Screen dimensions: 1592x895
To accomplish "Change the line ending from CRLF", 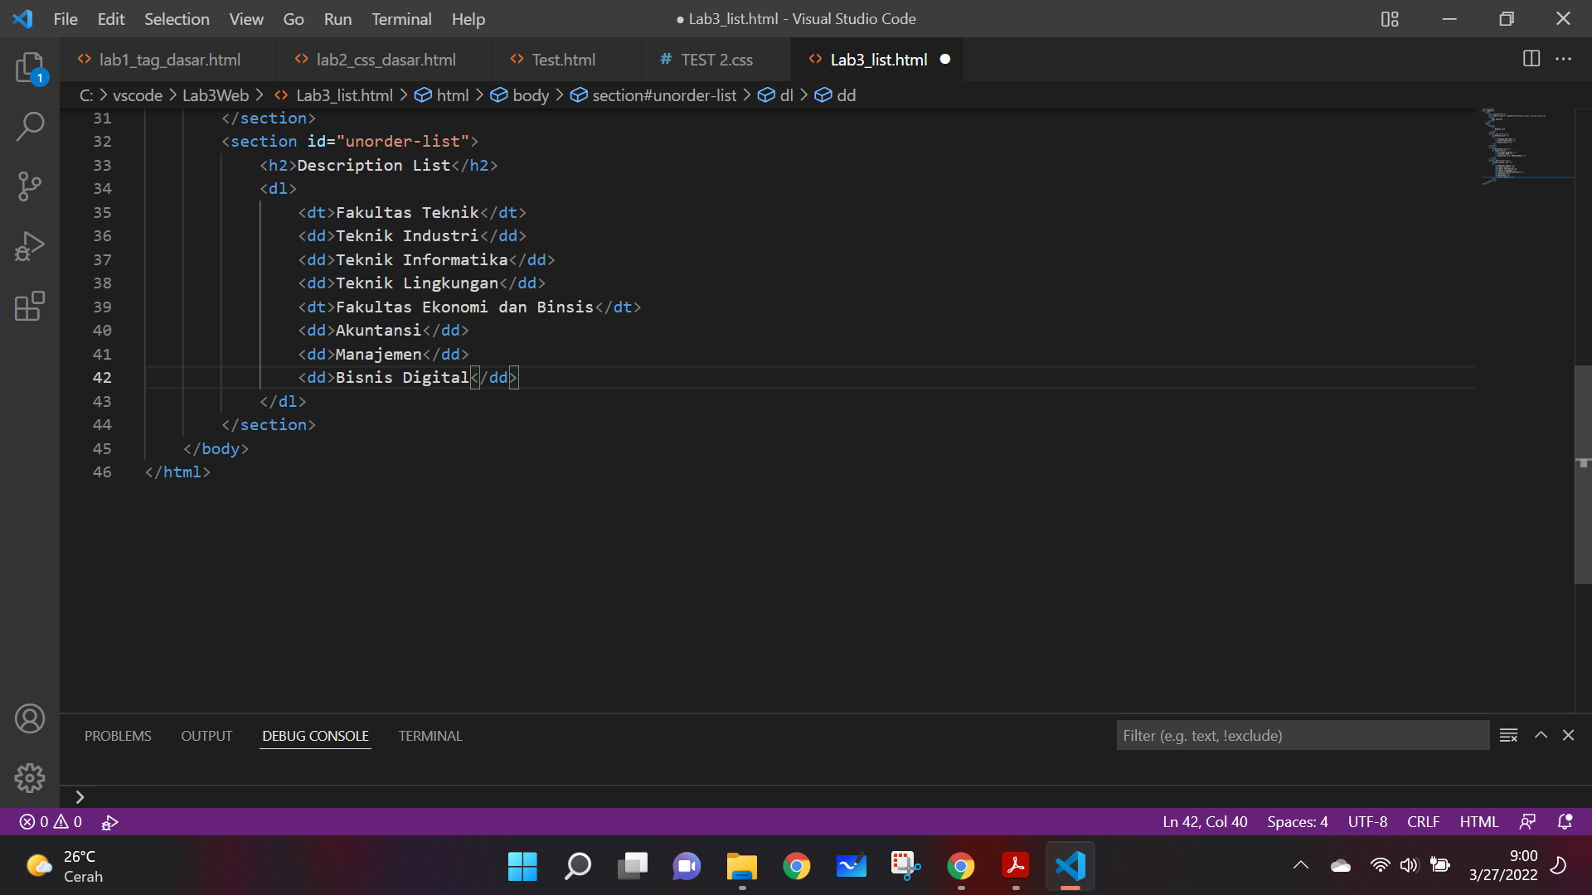I will tap(1422, 821).
